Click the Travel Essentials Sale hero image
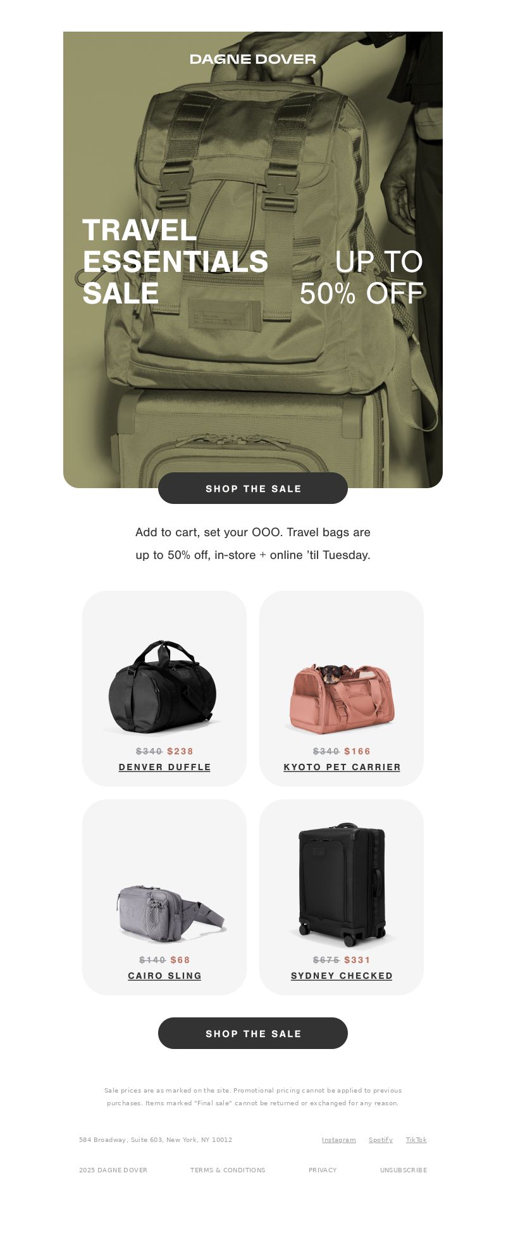This screenshot has height=1233, width=506. point(253,259)
